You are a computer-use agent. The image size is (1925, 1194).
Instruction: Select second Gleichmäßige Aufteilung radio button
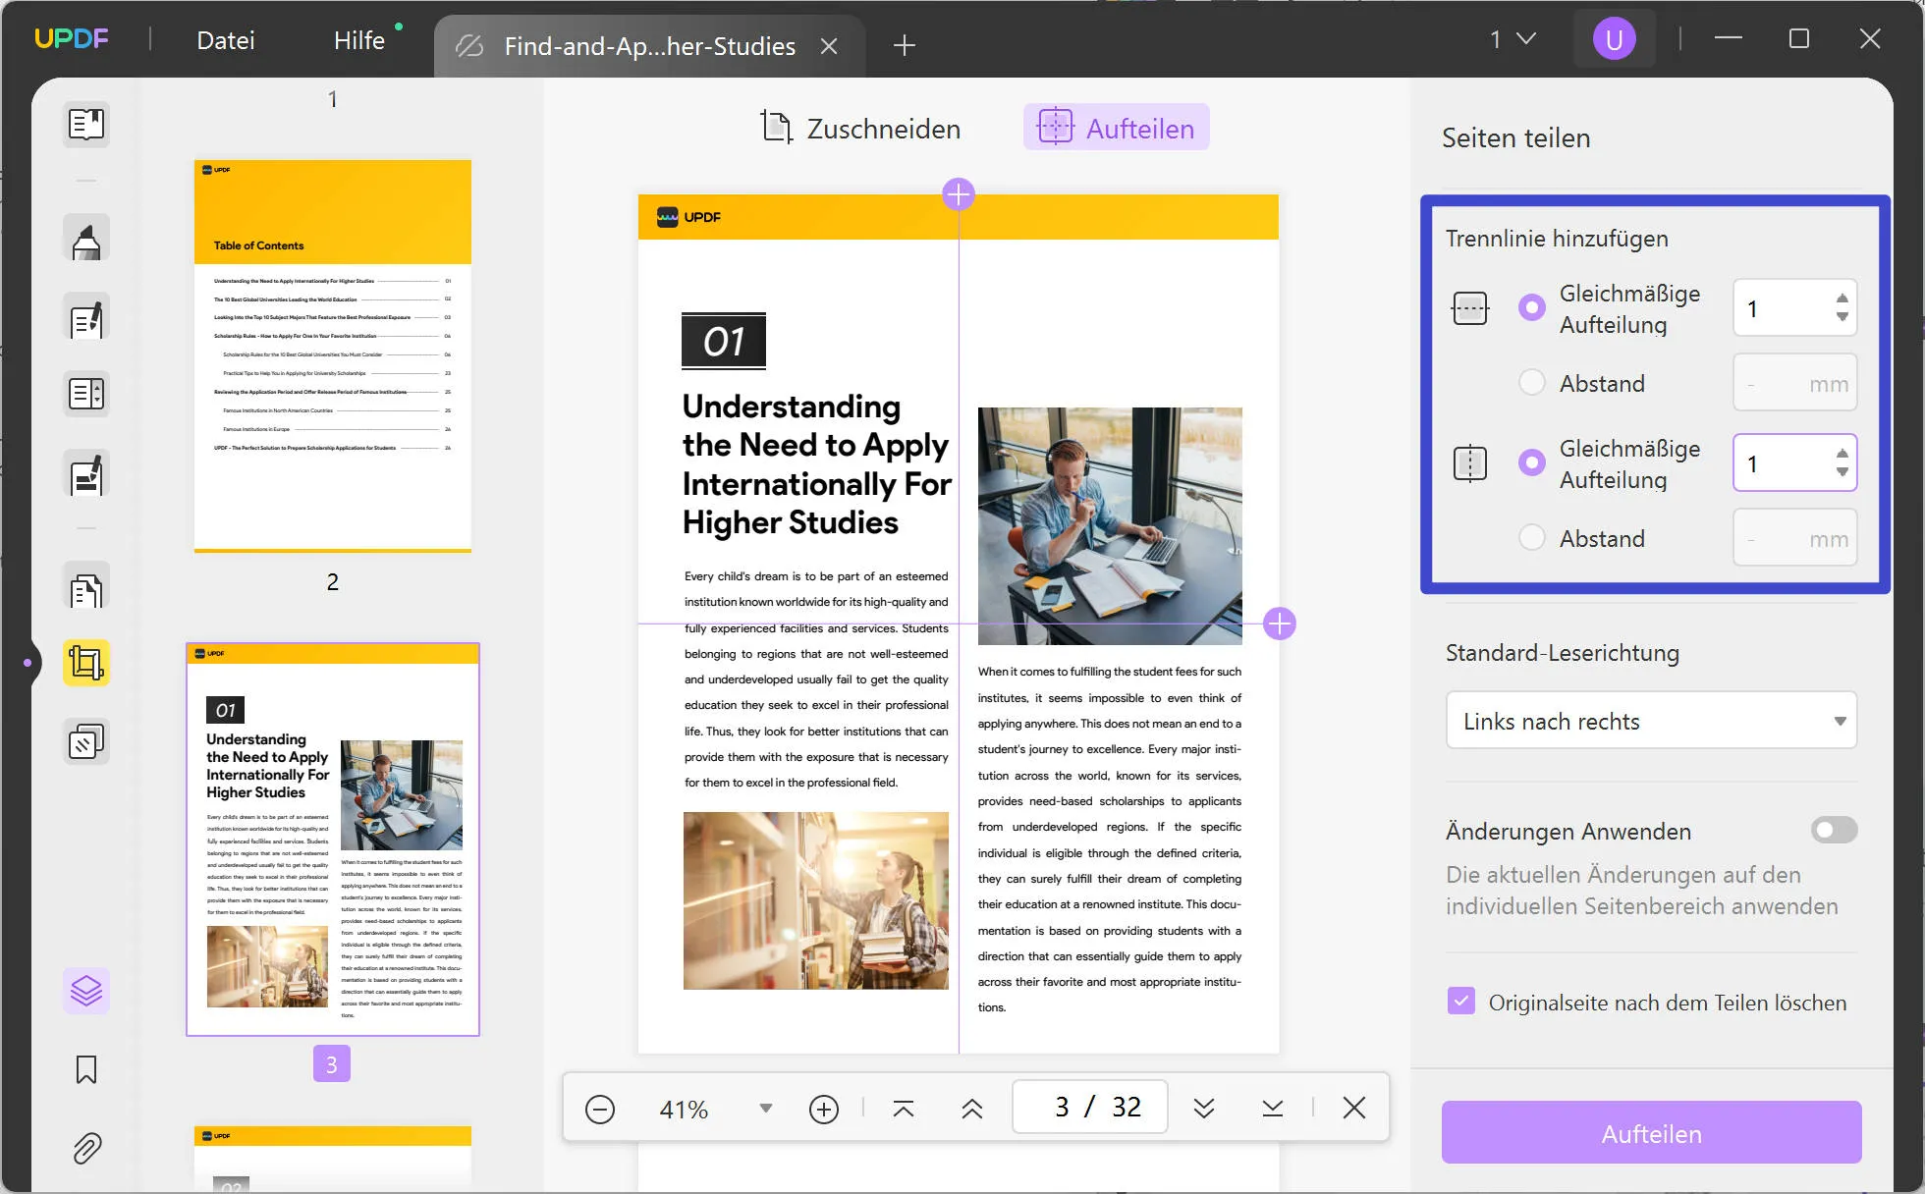pyautogui.click(x=1531, y=462)
